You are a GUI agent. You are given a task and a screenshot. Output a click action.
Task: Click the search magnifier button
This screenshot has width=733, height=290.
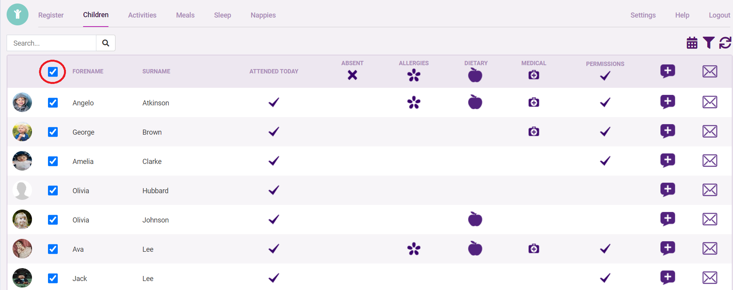tap(106, 43)
